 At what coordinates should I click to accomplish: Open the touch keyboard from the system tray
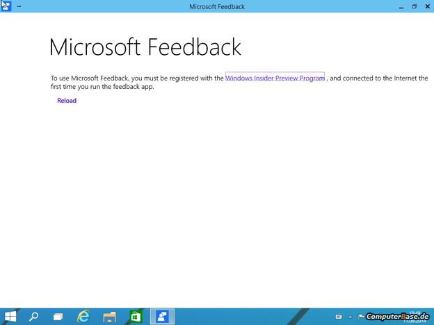pos(339,317)
